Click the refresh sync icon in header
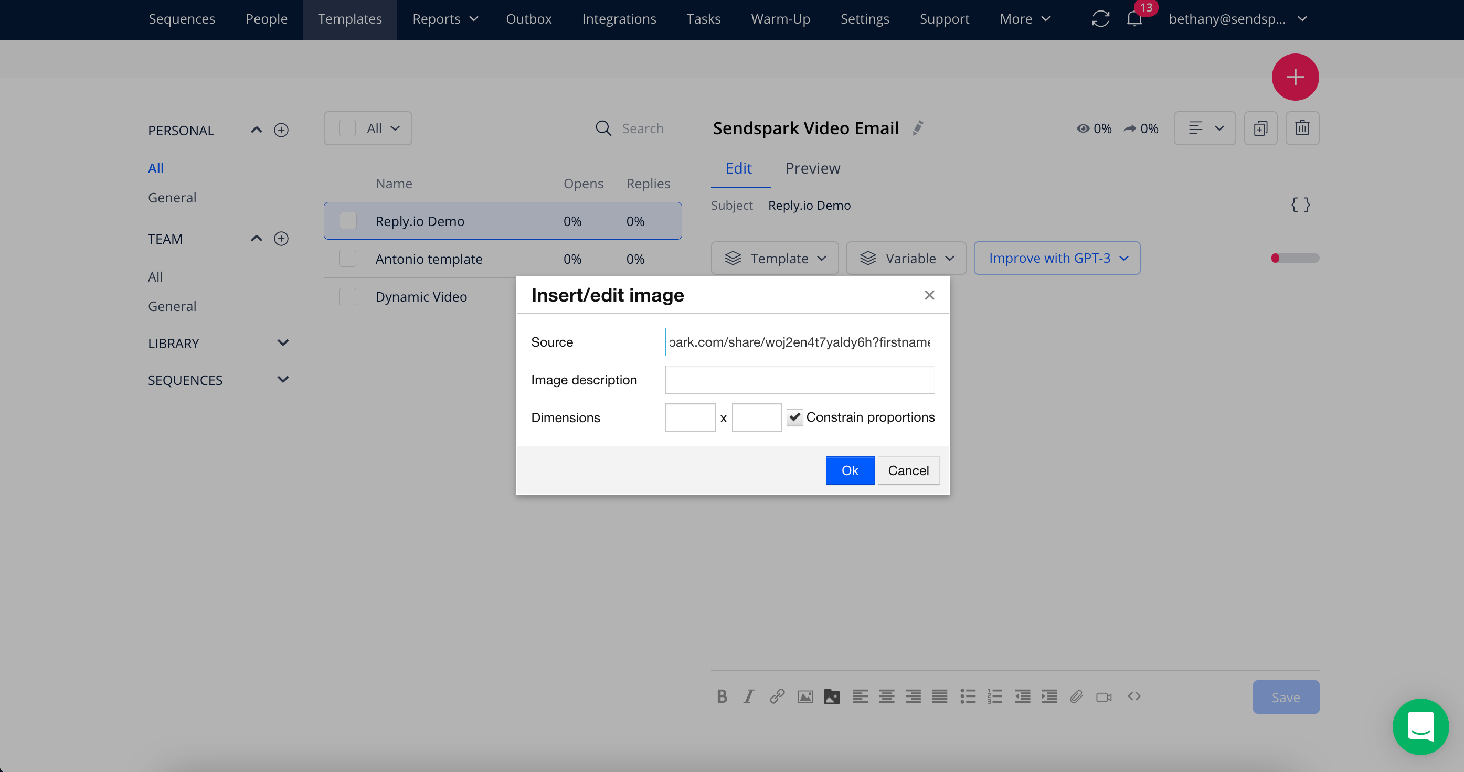The image size is (1464, 772). (1101, 19)
